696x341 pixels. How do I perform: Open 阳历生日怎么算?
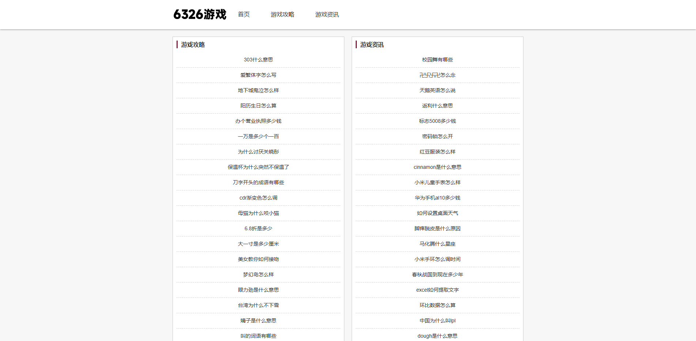point(258,105)
